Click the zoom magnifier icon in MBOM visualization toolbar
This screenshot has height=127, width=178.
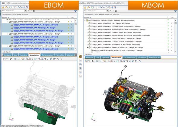click(121, 61)
